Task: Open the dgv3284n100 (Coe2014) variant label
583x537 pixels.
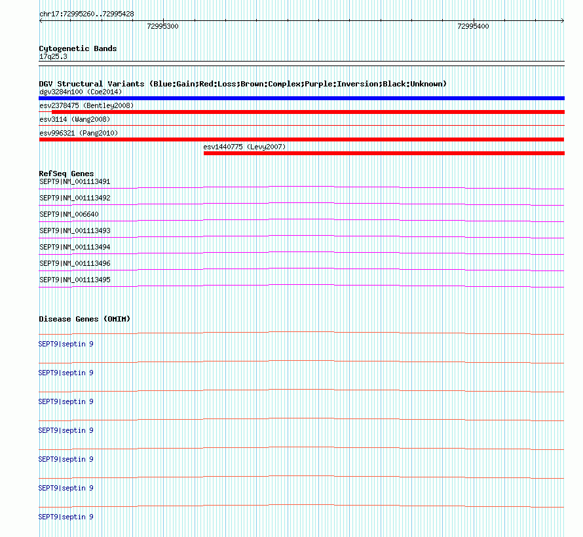Action: (81, 92)
